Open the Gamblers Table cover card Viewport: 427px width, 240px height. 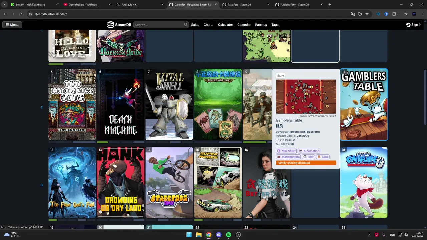364,105
